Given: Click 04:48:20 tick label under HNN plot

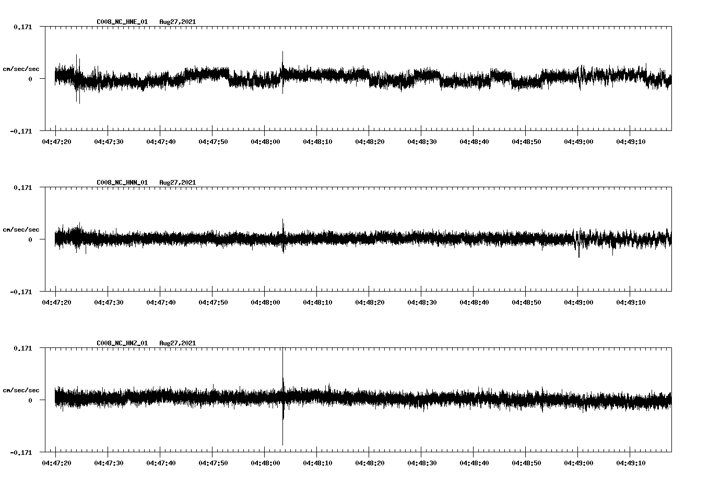Looking at the screenshot, I should tap(370, 303).
